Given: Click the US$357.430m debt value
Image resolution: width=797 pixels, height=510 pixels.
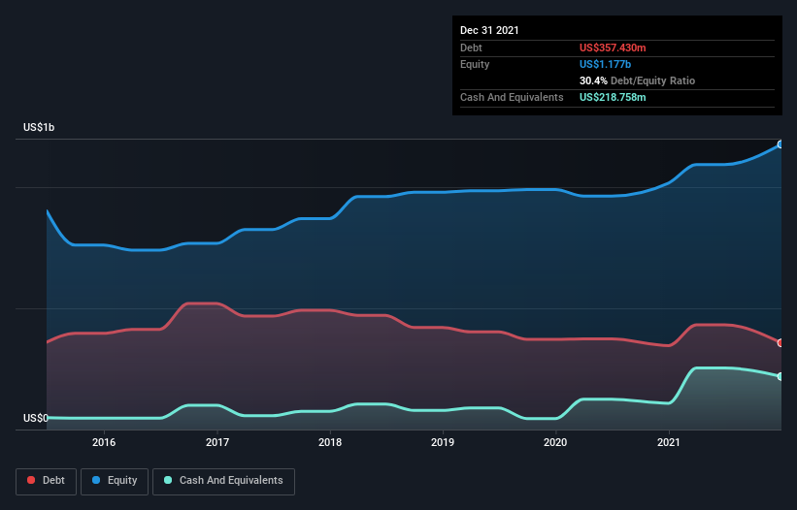Looking at the screenshot, I should [x=613, y=48].
